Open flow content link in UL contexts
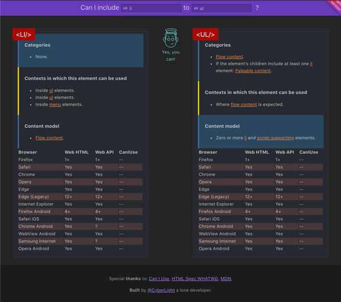 point(244,104)
